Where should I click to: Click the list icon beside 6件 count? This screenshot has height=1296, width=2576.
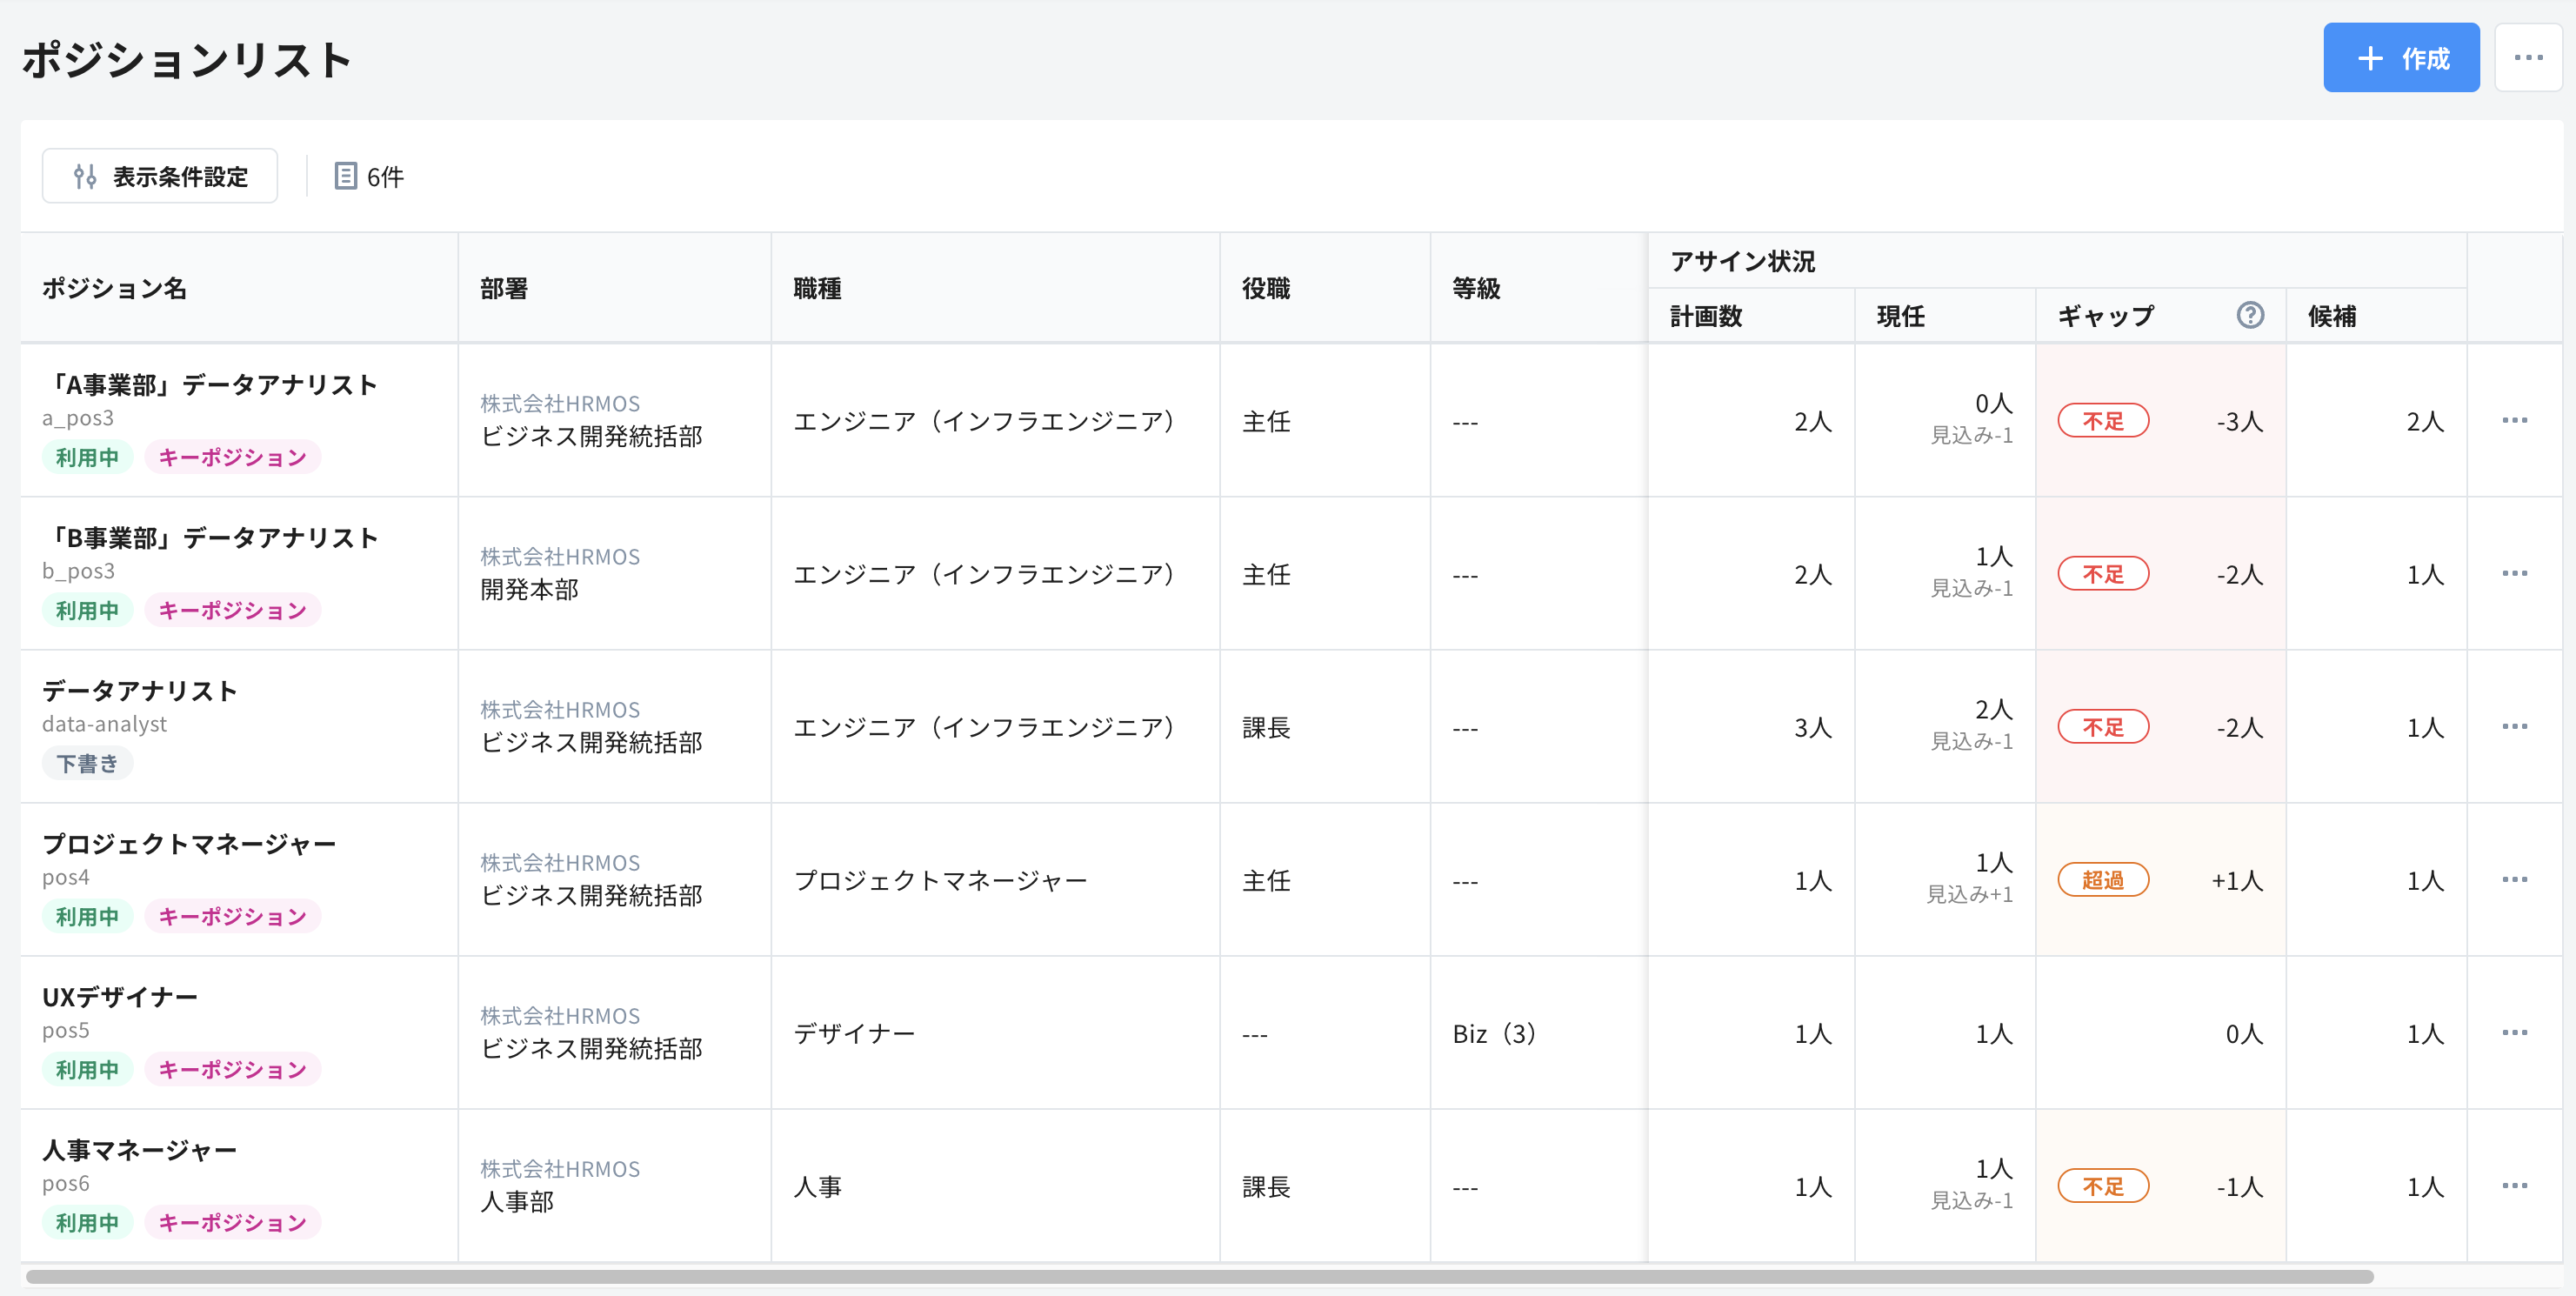(x=345, y=175)
